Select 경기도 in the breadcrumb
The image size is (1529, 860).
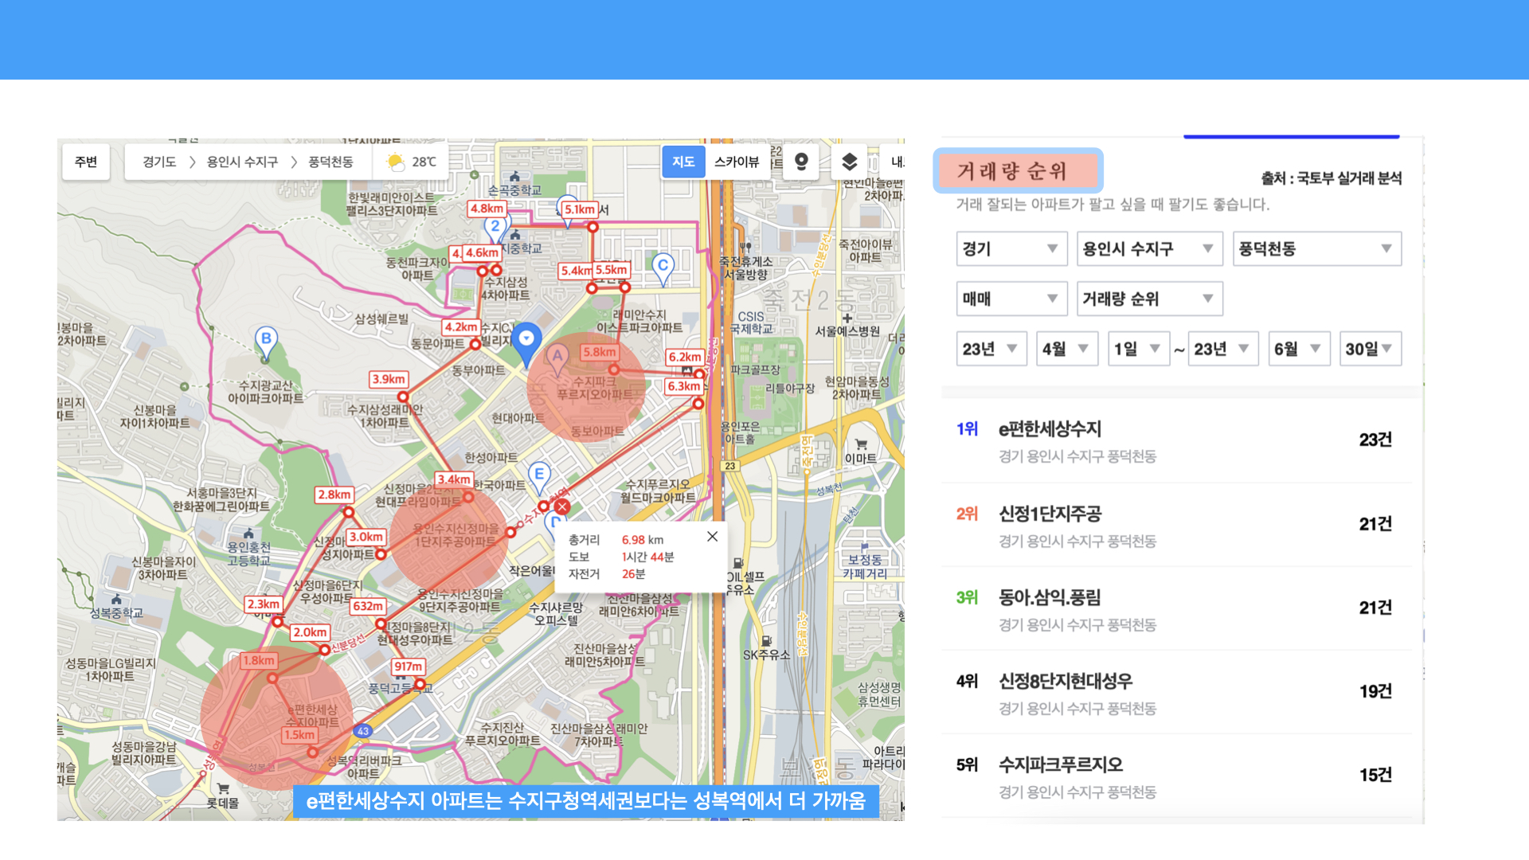159,162
